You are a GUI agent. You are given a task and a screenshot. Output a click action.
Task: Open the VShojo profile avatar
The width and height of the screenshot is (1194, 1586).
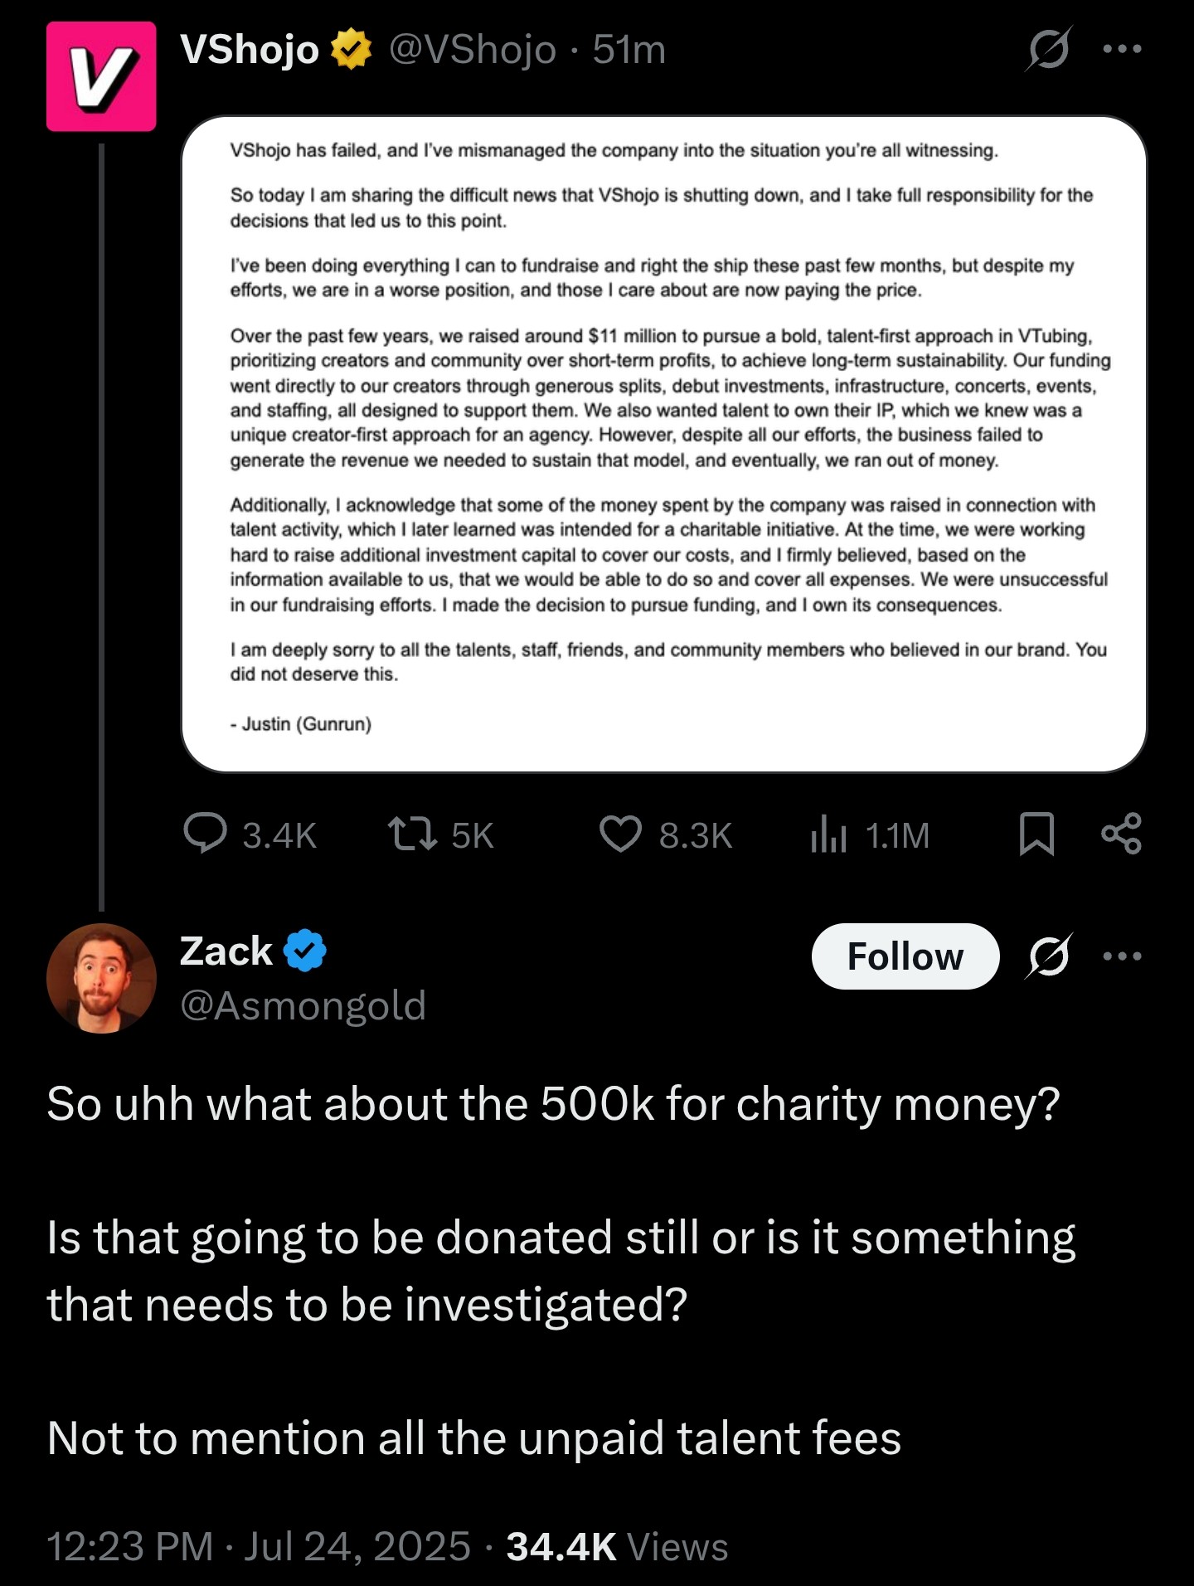click(x=101, y=76)
